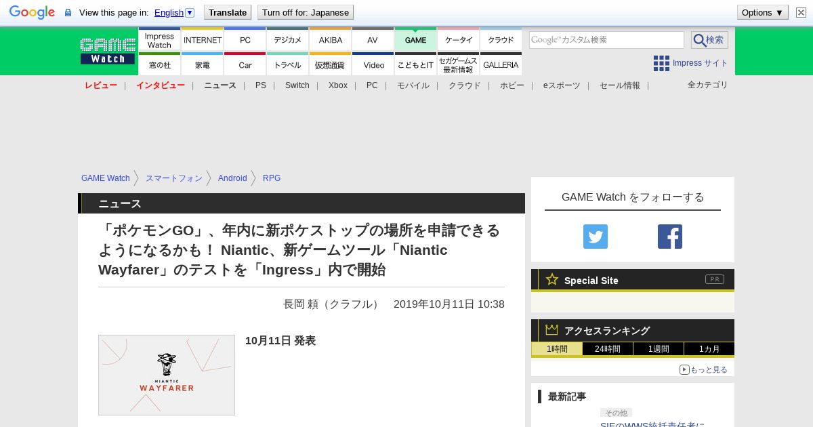Open the Niantic Wayfarer thumbnail image
813x427 pixels.
tap(167, 375)
